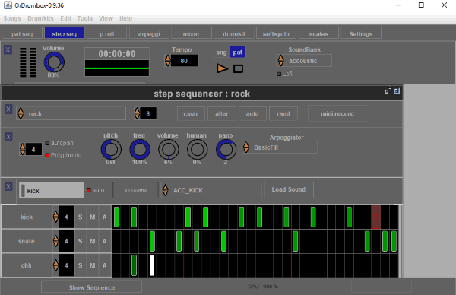Switch to the arpeggi tab

click(149, 33)
